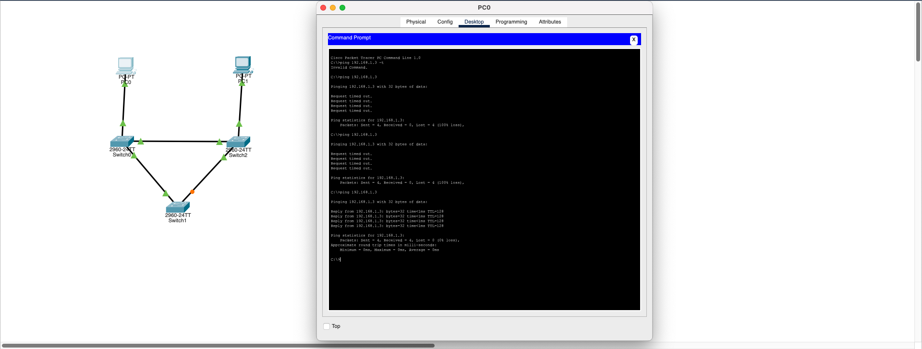Image resolution: width=922 pixels, height=349 pixels.
Task: Maximize the PC0 window with green button
Action: [x=342, y=8]
